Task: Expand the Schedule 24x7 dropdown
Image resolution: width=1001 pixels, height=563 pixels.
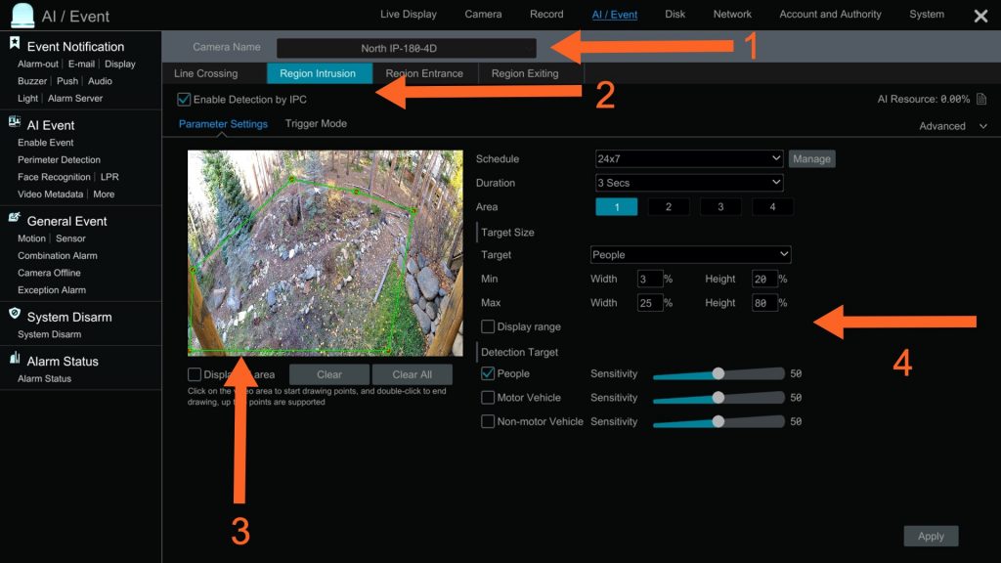Action: [x=689, y=158]
